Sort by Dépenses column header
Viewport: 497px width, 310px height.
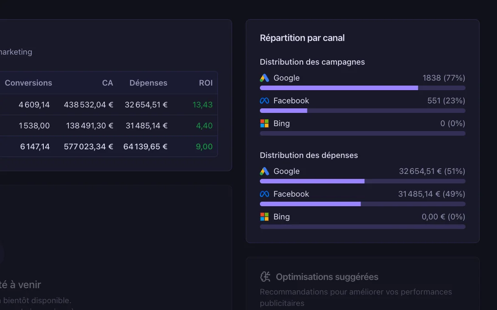[148, 83]
